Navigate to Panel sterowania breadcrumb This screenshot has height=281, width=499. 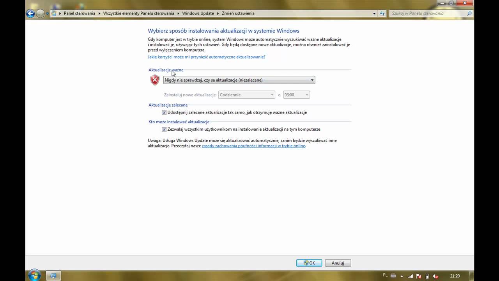(x=80, y=13)
